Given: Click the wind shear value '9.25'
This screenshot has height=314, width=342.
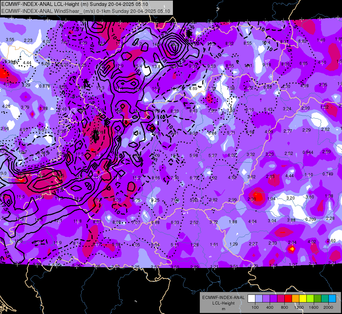Looking at the screenshot, I should pos(155,200).
